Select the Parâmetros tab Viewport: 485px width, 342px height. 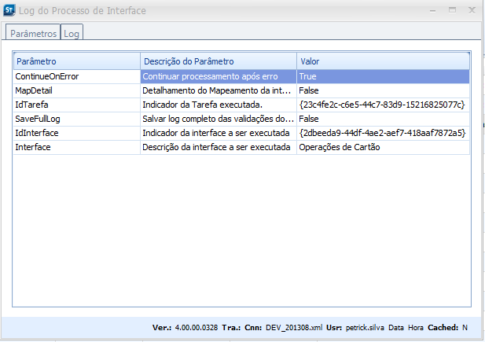pos(33,35)
